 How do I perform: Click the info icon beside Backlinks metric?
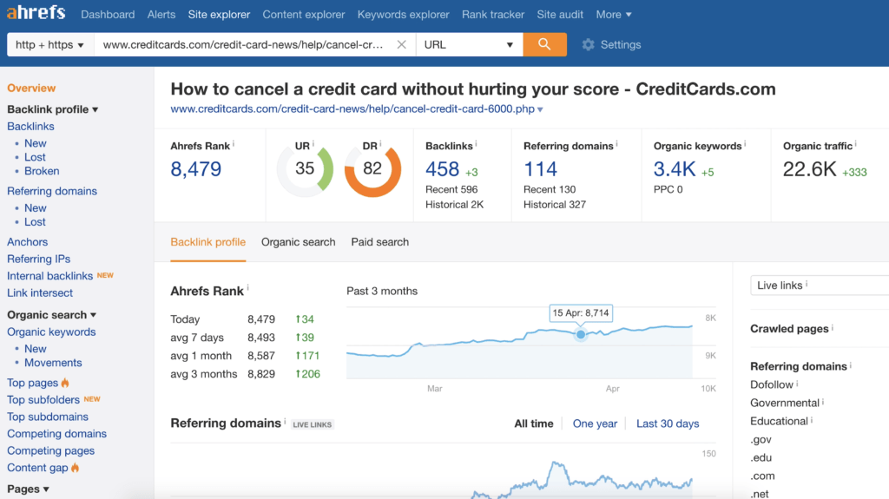(477, 144)
